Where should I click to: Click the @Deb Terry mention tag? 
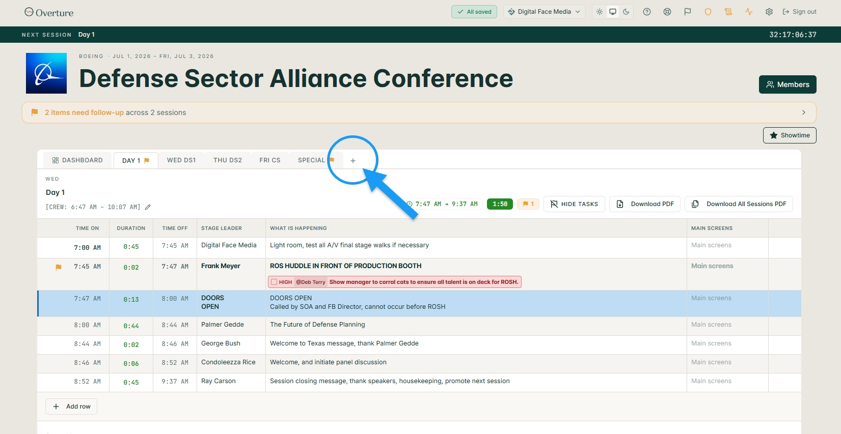311,282
